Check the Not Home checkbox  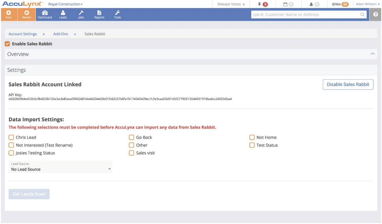coord(252,137)
